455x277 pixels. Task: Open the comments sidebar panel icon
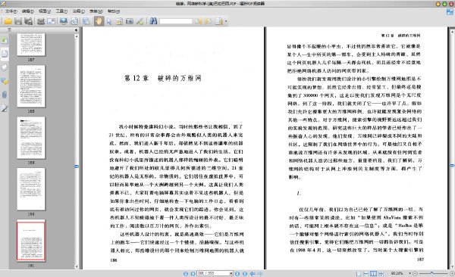[x=5, y=81]
